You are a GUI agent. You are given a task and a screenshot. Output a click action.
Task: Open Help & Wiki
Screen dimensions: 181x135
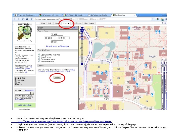pos(20,78)
